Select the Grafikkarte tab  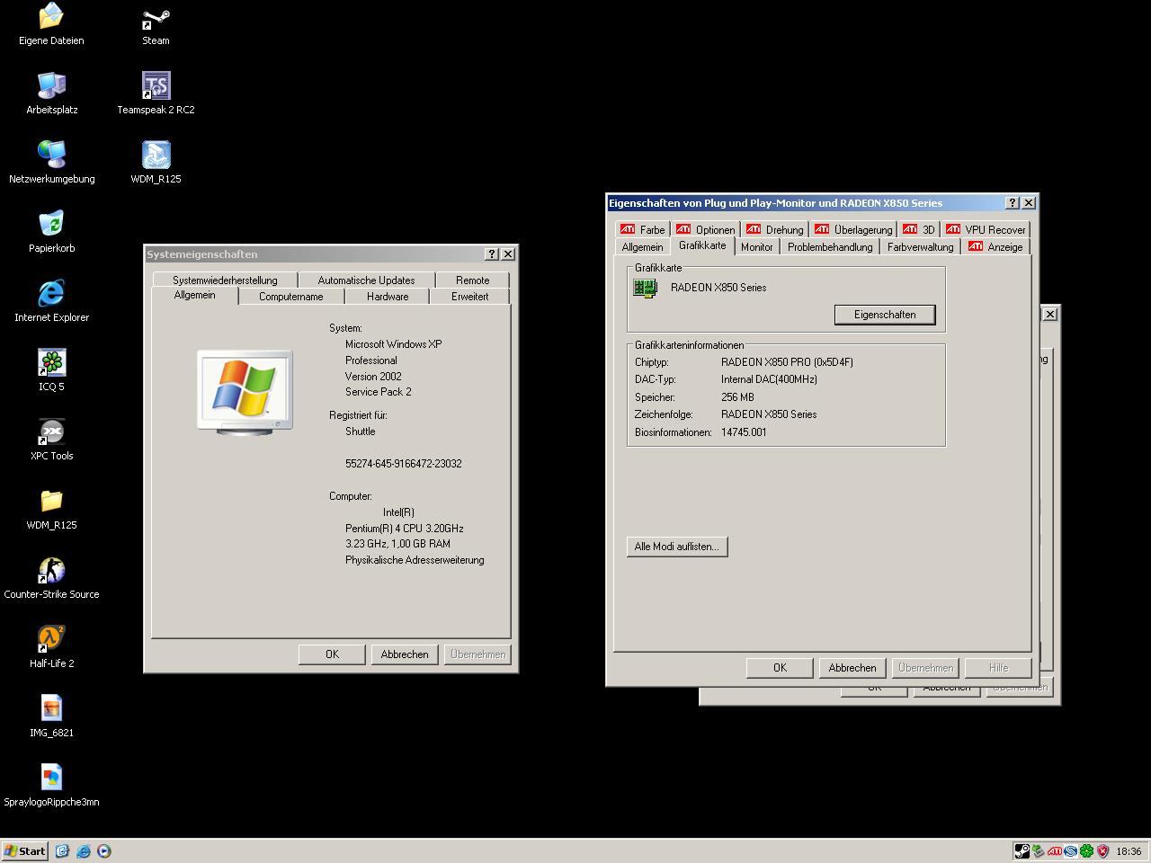point(702,245)
